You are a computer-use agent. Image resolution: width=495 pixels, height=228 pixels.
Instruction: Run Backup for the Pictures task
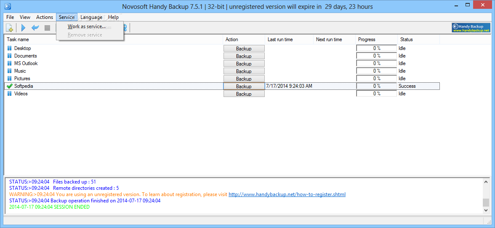tap(244, 79)
